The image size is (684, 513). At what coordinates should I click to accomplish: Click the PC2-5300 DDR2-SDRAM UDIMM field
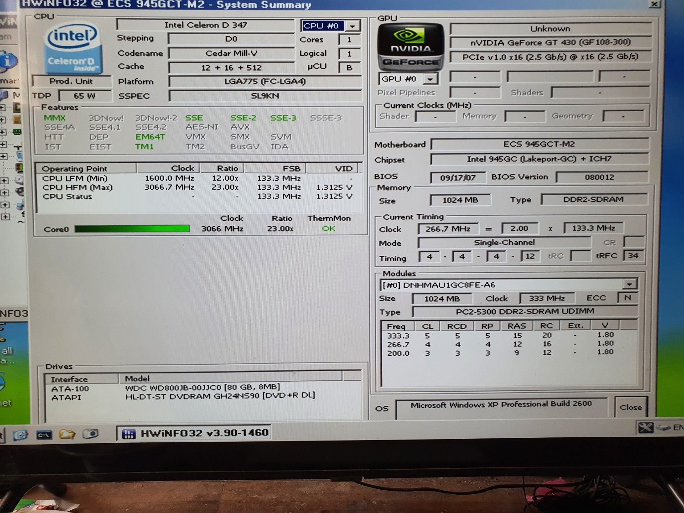pos(524,311)
